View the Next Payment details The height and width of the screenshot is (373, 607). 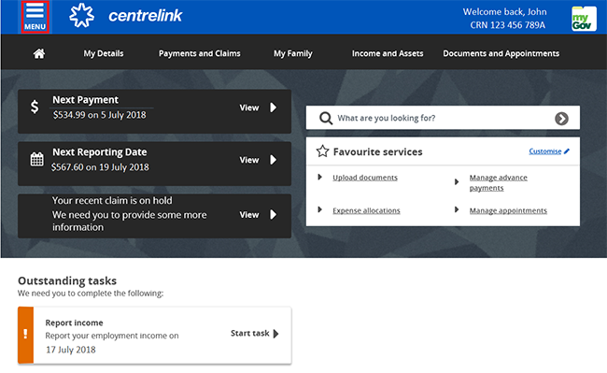pyautogui.click(x=249, y=108)
